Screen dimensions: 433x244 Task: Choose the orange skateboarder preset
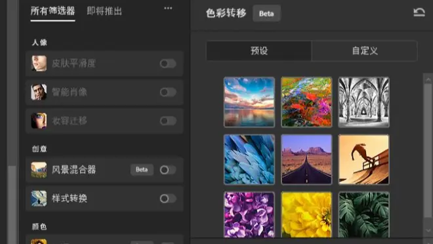click(363, 159)
